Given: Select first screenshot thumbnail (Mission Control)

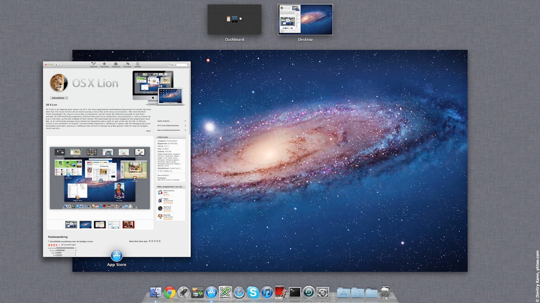Looking at the screenshot, I should click(71, 225).
